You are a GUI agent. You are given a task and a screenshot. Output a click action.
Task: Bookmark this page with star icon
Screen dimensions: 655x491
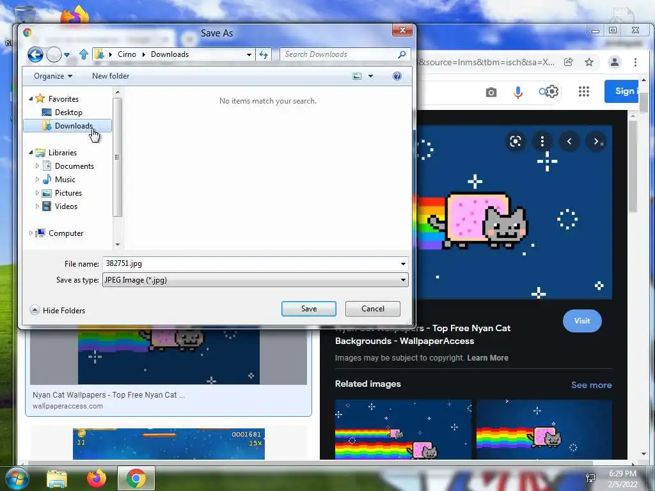click(589, 62)
